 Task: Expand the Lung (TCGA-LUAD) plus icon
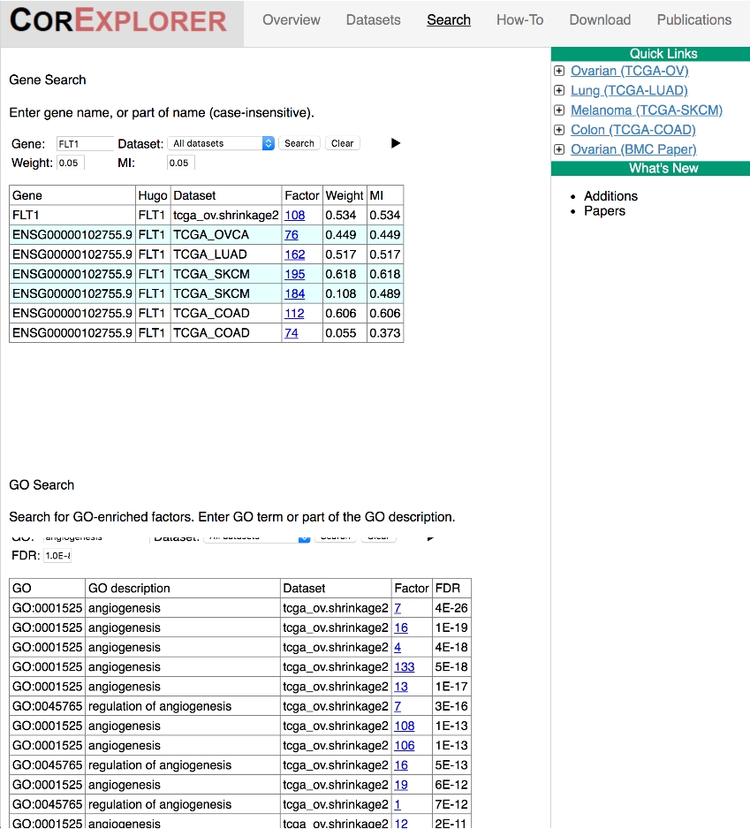click(559, 90)
